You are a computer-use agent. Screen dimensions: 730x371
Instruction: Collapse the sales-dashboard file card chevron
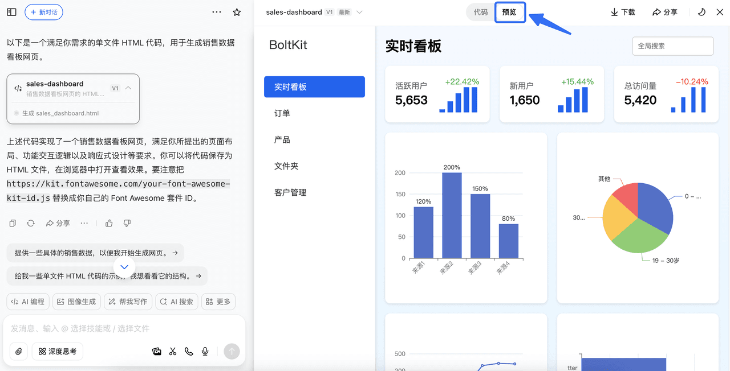(x=128, y=88)
